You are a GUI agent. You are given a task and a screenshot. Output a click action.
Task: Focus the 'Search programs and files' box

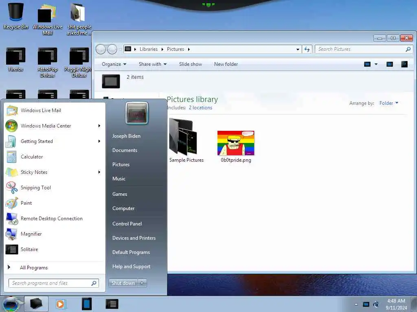pos(54,283)
